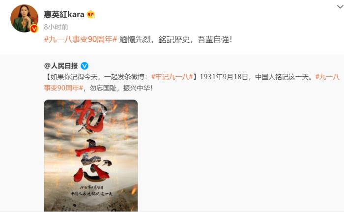Click the crown membership icon beside username
Image resolution: width=344 pixels, height=212 pixels.
(91, 14)
